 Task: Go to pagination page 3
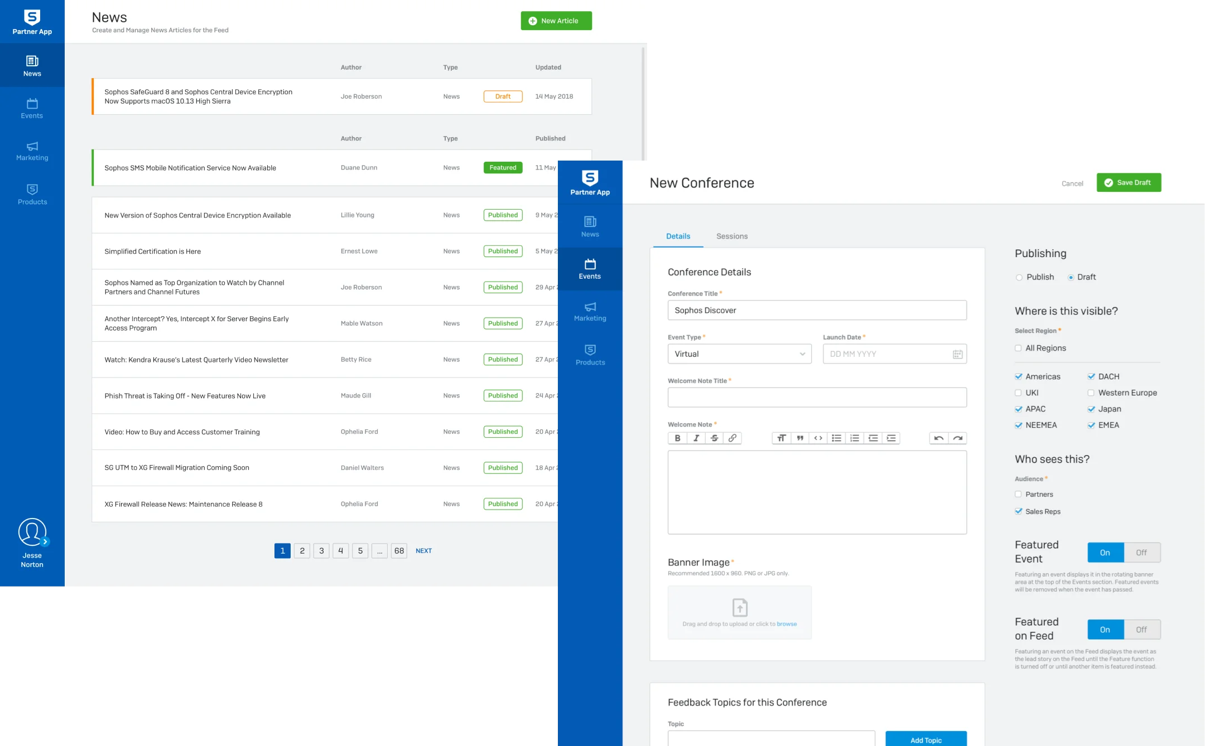click(321, 551)
